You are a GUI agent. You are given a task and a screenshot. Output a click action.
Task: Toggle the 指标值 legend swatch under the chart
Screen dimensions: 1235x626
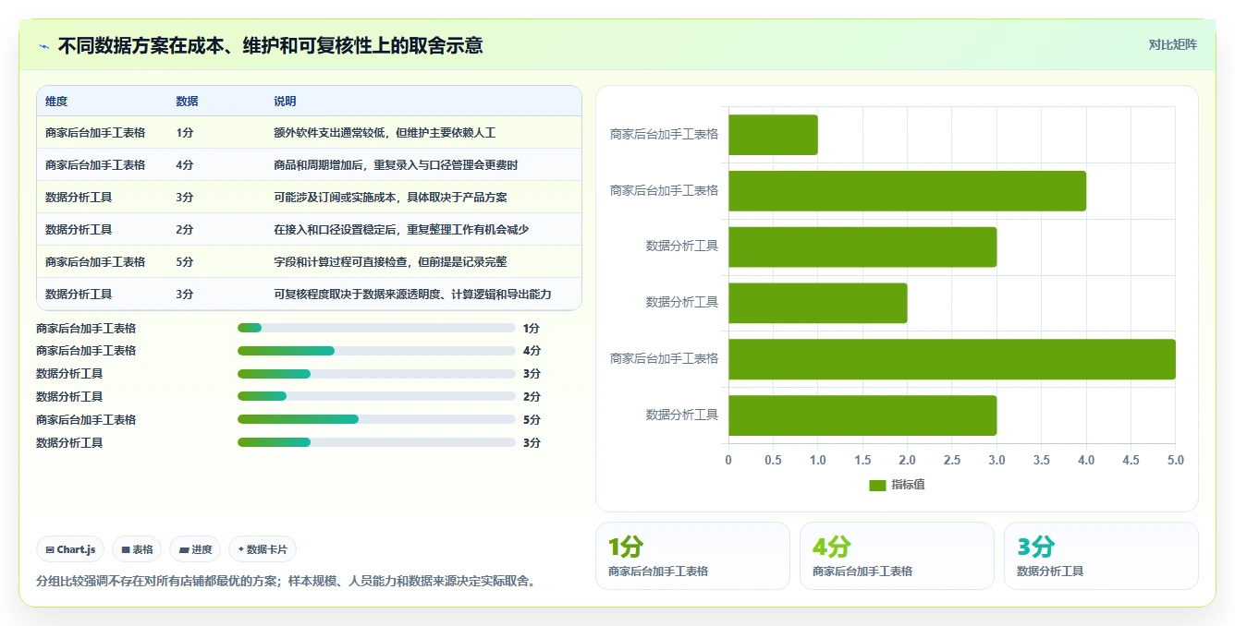point(877,486)
